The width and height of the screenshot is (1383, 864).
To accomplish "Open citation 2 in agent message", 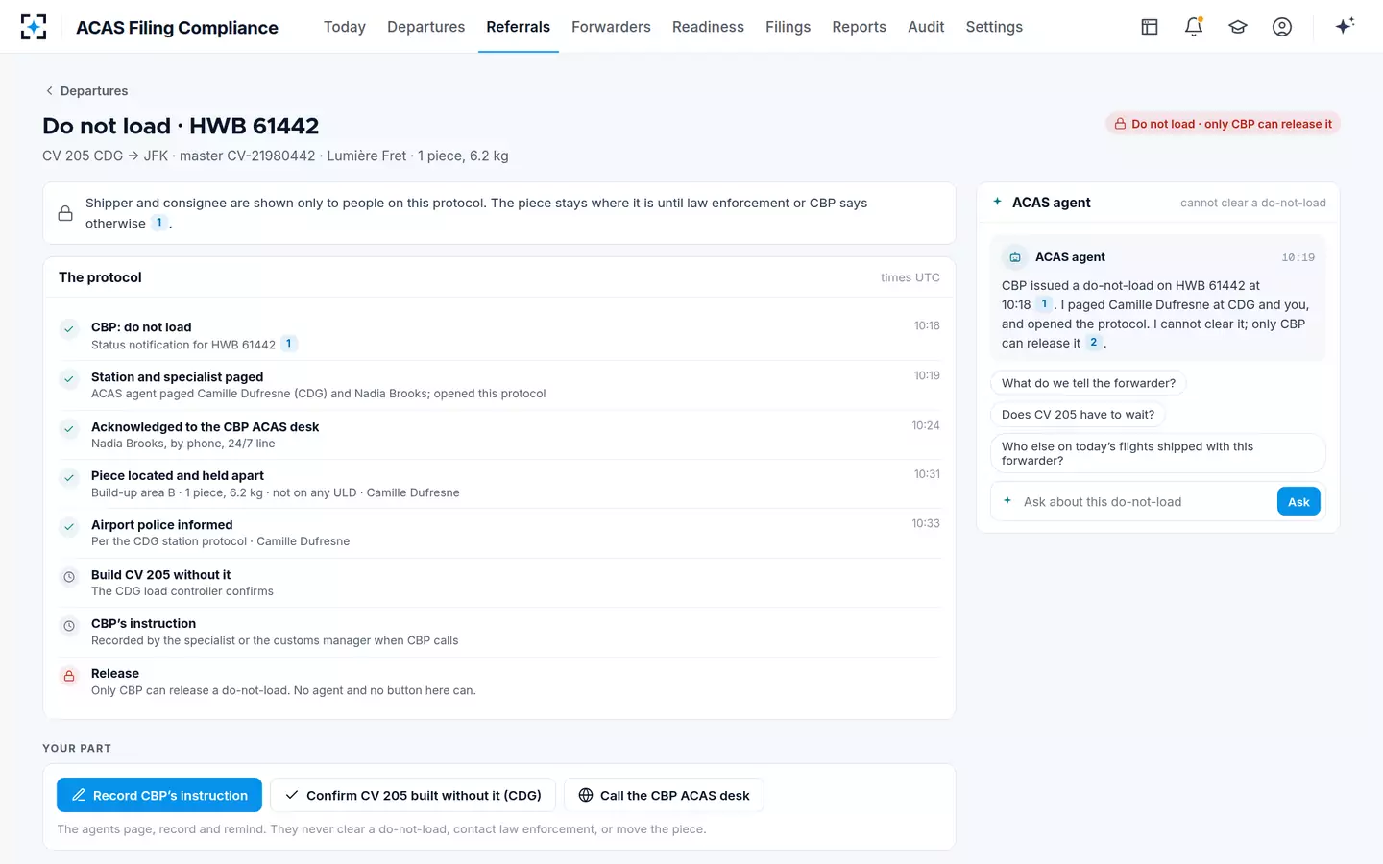I will point(1093,343).
